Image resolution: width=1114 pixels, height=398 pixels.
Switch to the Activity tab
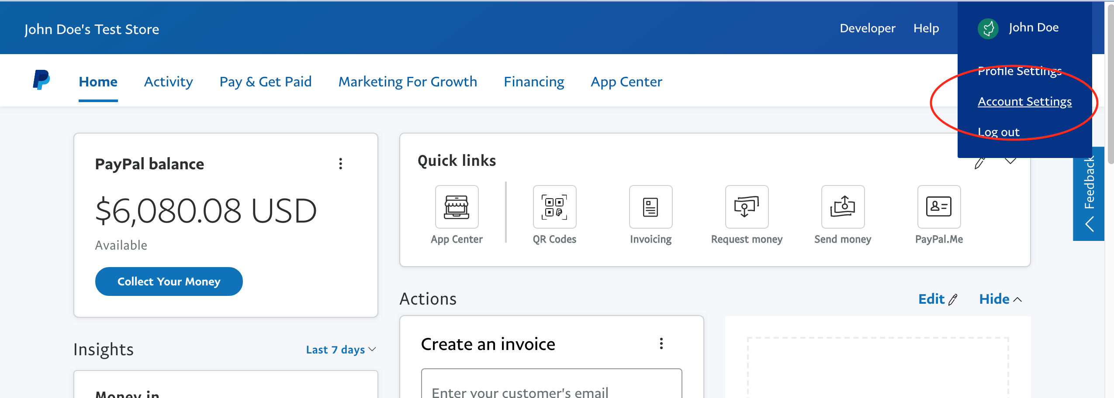168,82
